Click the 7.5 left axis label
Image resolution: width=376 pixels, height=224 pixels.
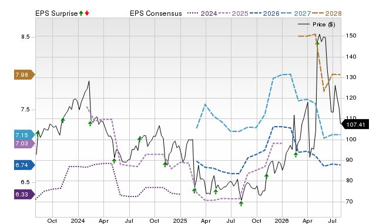(x=25, y=110)
